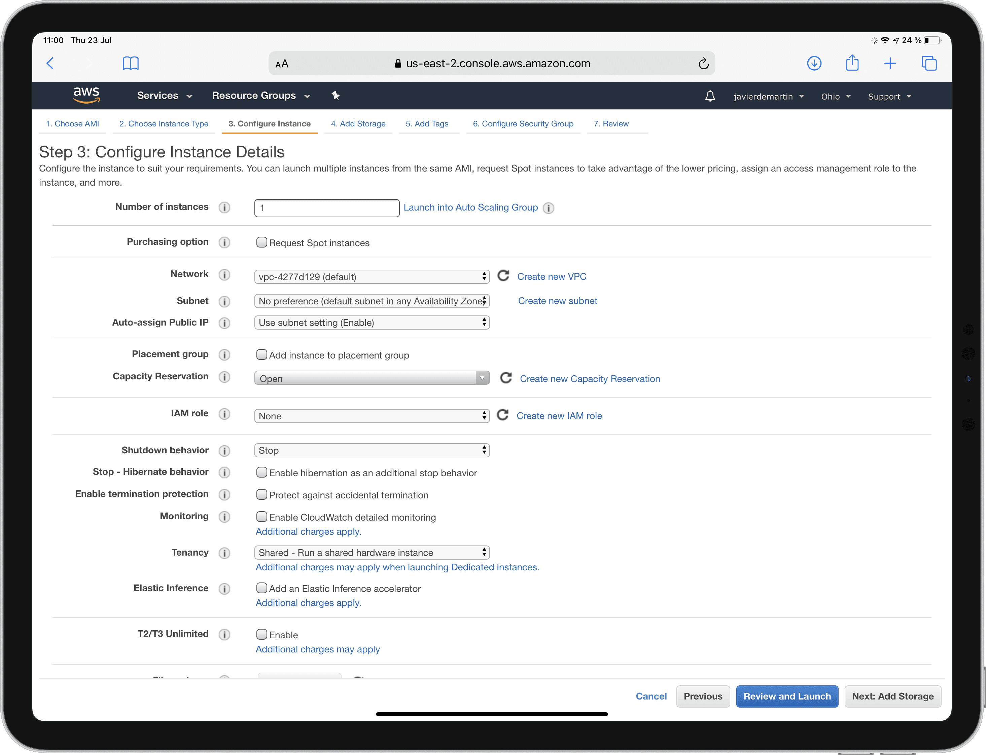Focus the Number of instances field
986x755 pixels.
click(x=327, y=208)
